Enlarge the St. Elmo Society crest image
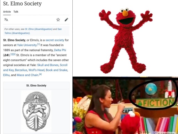 click(36, 111)
